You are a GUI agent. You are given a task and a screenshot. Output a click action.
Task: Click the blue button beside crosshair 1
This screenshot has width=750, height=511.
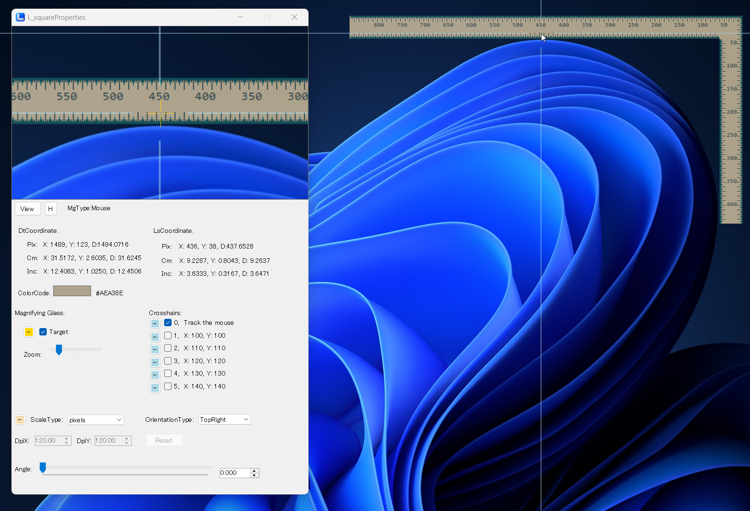tap(155, 336)
